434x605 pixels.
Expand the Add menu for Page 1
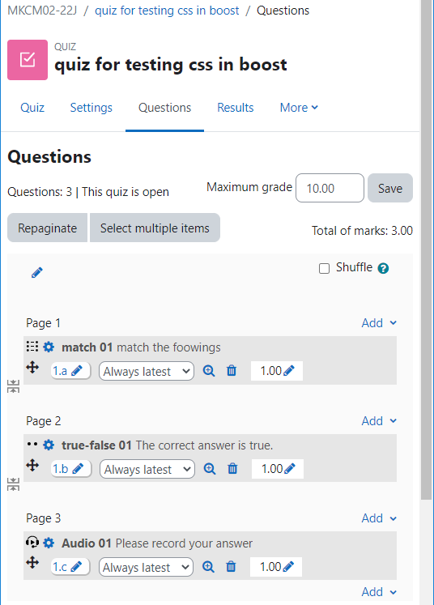coord(379,322)
